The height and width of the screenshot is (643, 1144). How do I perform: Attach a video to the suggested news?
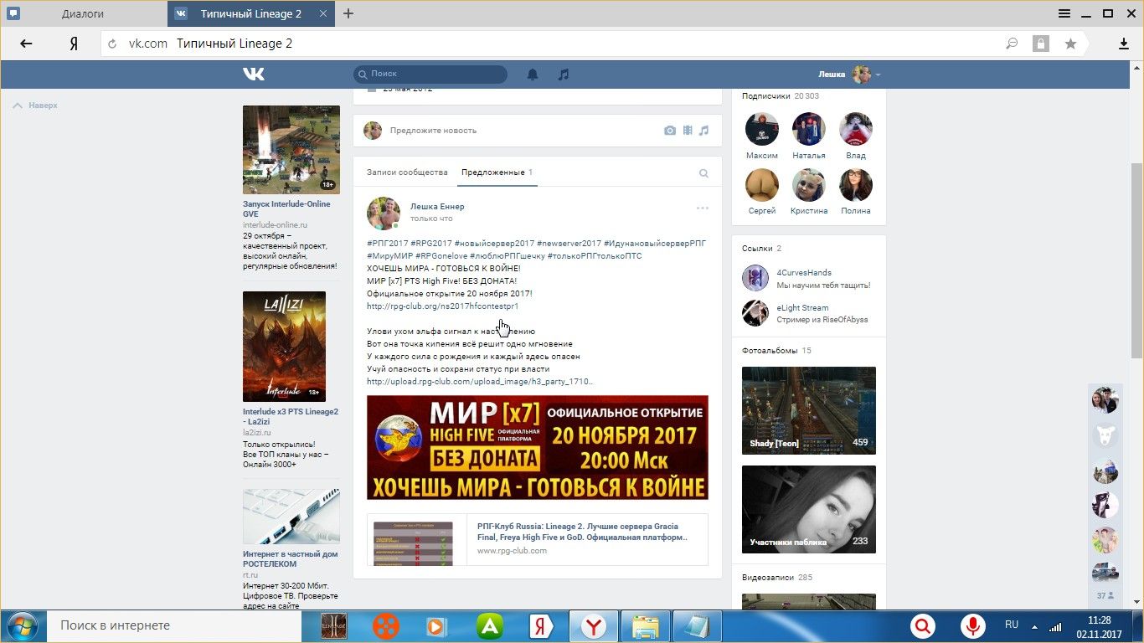tap(688, 131)
